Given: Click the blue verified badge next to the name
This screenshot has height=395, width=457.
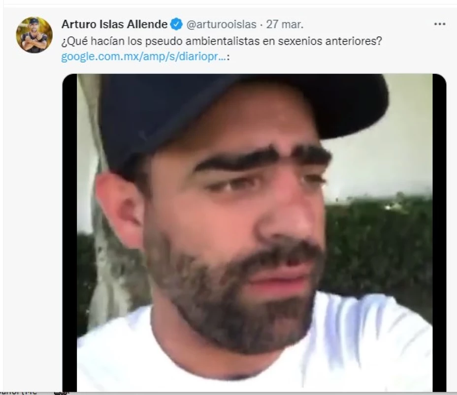Looking at the screenshot, I should click(176, 24).
